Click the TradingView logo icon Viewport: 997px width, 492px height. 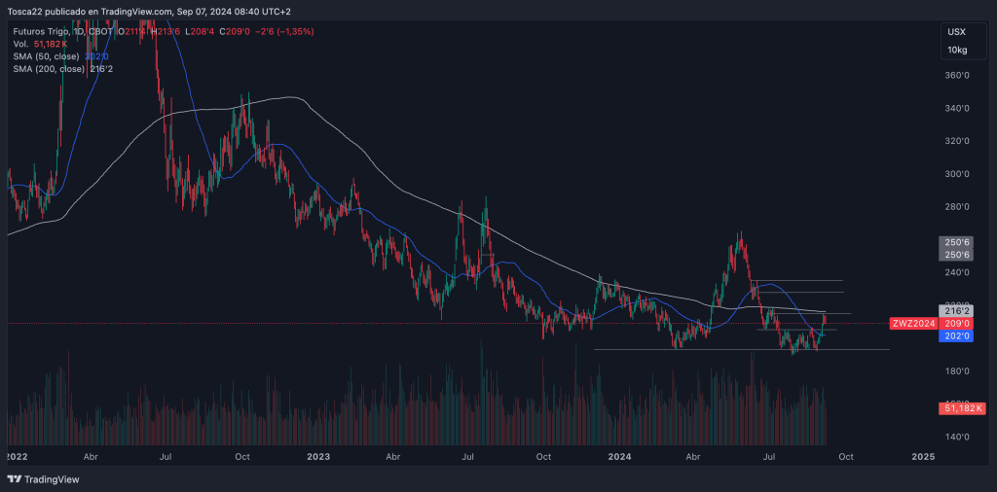[x=14, y=478]
